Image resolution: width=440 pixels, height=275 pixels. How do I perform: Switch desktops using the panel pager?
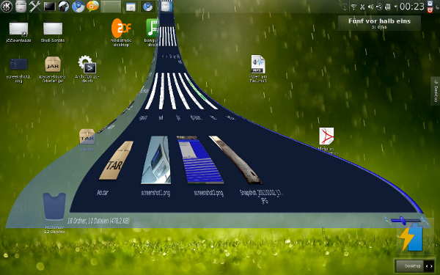pos(111,7)
